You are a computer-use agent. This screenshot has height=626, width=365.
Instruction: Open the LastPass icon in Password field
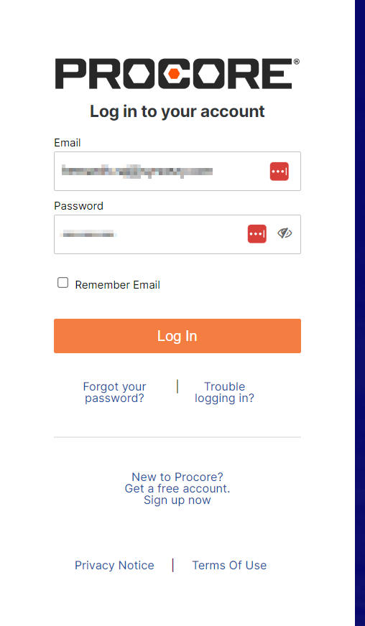coord(257,234)
